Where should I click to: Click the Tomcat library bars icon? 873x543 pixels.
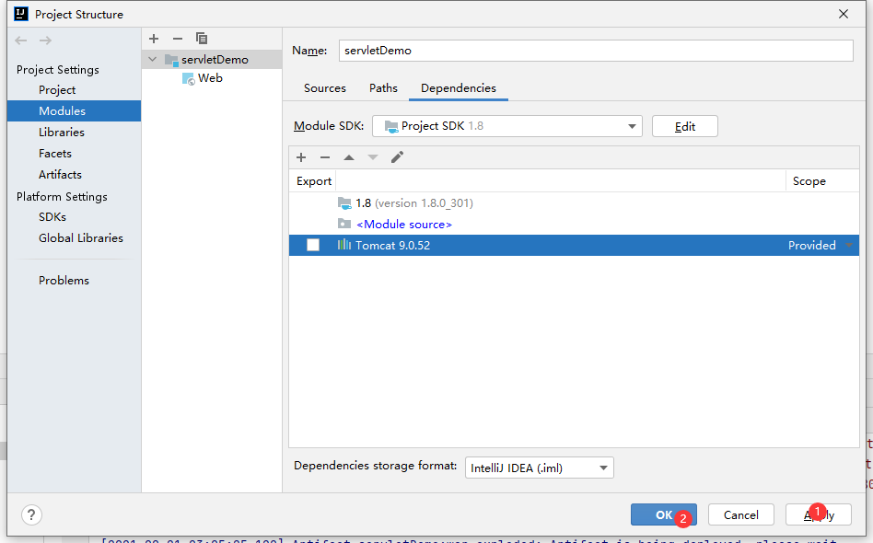[x=344, y=245]
